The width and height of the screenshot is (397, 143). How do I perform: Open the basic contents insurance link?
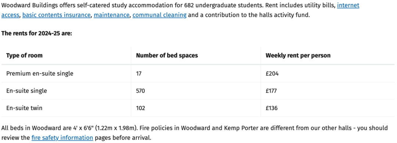(57, 15)
